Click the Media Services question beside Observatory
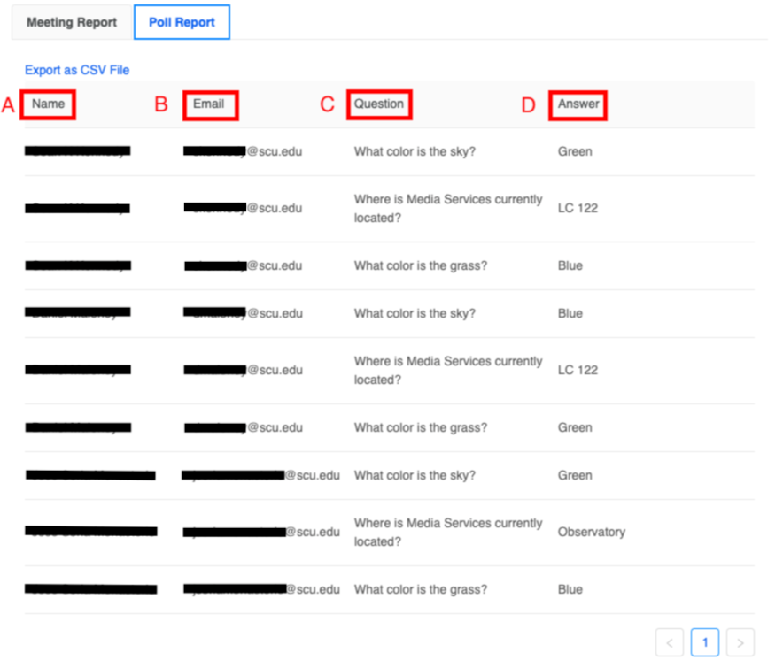 click(x=448, y=532)
